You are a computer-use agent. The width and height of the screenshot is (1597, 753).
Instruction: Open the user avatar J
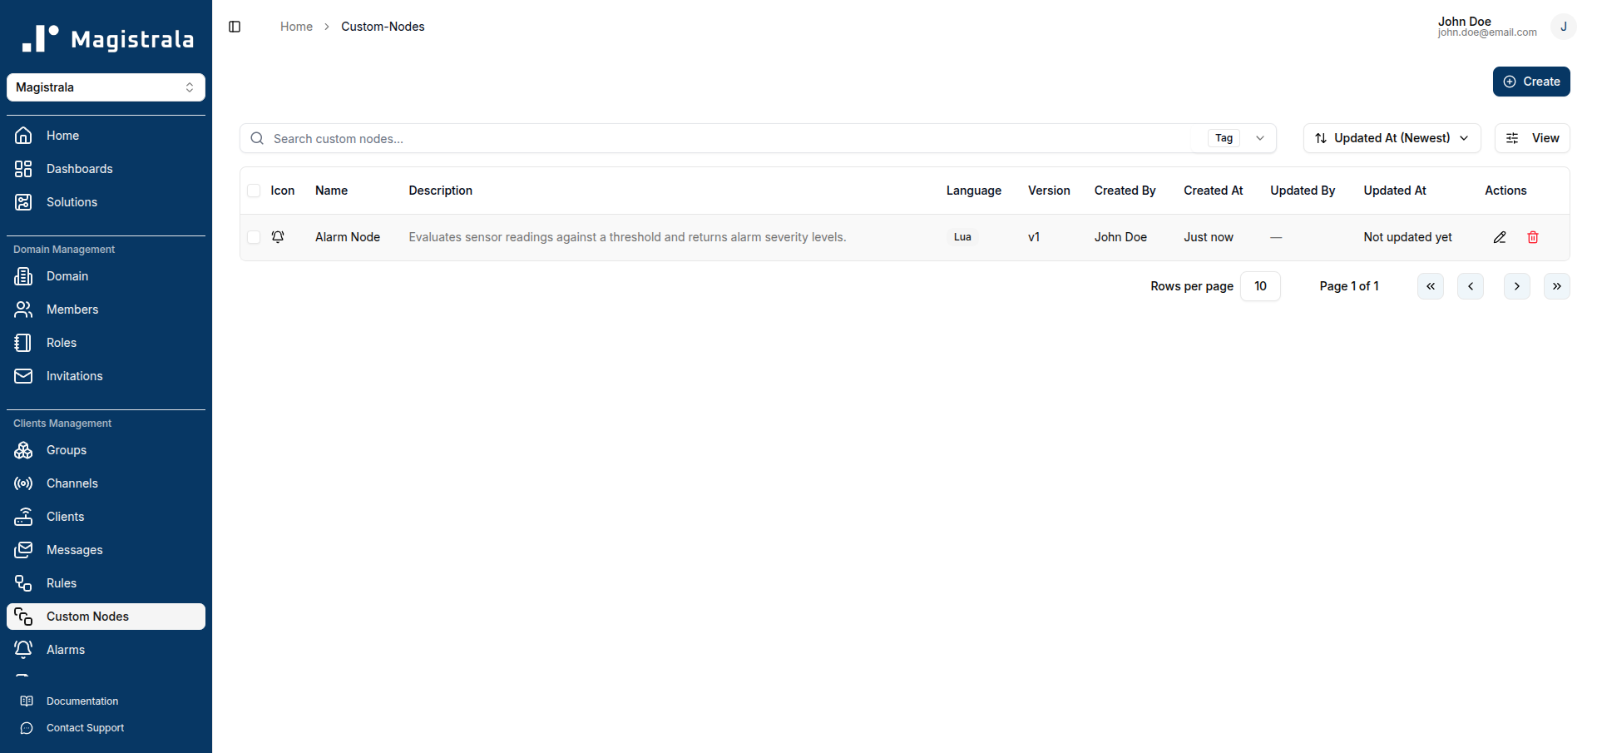pyautogui.click(x=1563, y=27)
